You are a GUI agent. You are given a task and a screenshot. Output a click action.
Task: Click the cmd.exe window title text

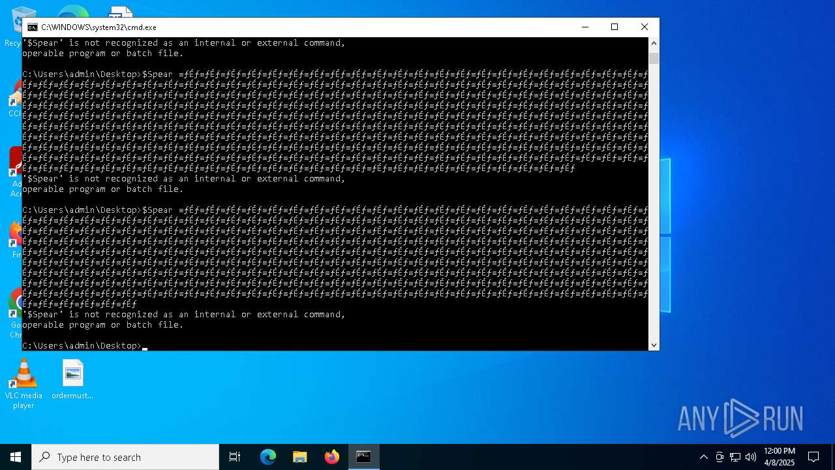coord(99,27)
